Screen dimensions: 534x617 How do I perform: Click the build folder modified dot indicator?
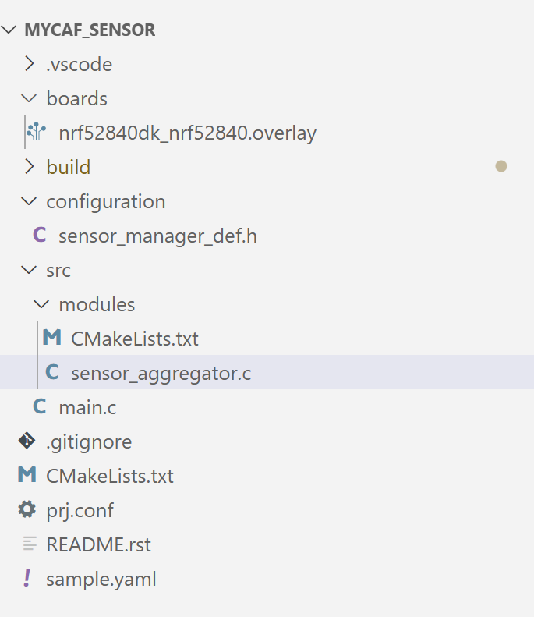(x=501, y=166)
